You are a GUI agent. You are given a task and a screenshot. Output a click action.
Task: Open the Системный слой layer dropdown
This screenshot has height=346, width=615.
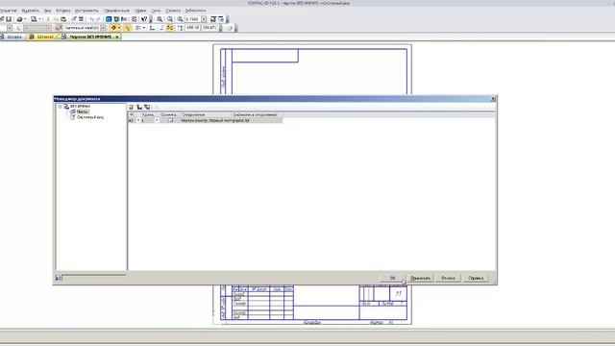coord(103,28)
